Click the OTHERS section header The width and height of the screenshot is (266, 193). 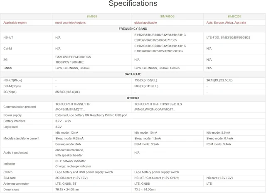click(133, 98)
